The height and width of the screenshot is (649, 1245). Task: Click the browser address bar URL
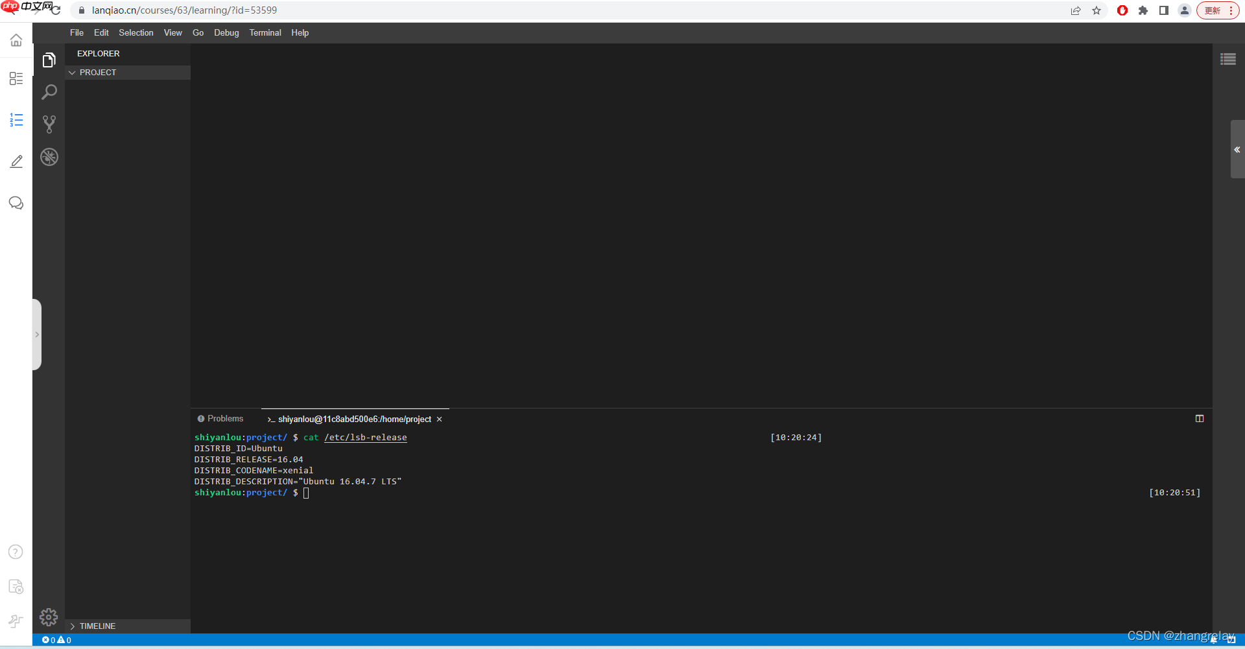(184, 10)
